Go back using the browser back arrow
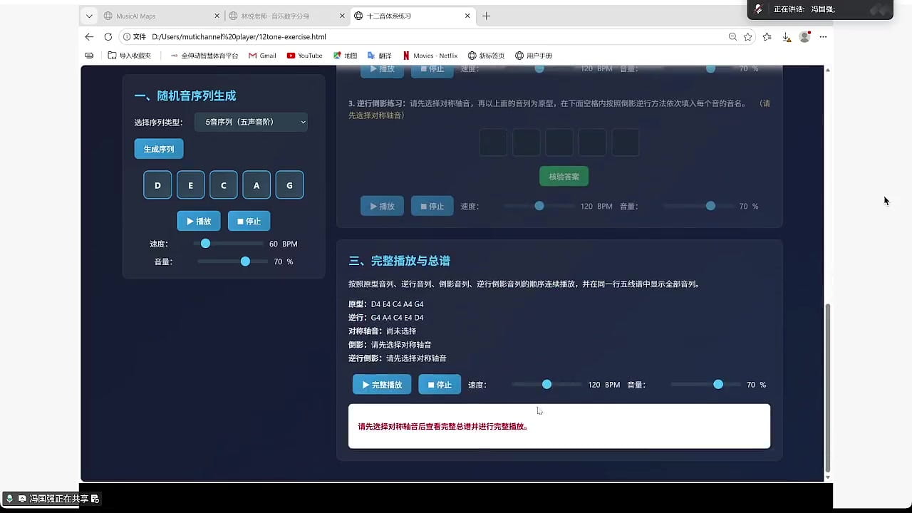Screen dimensions: 912x513 pyautogui.click(x=89, y=36)
